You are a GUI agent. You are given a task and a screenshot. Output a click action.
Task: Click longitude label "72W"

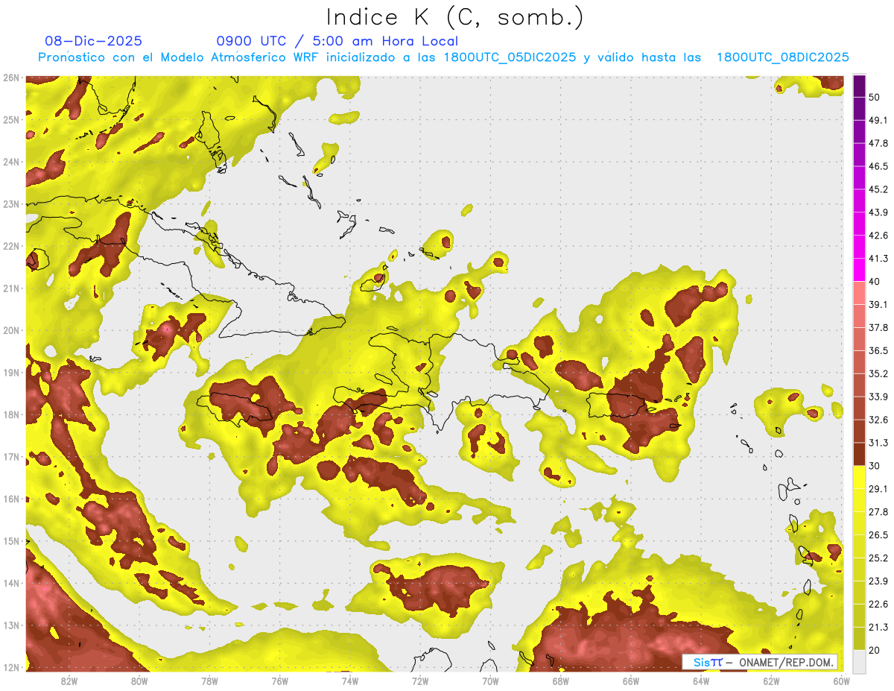pyautogui.click(x=420, y=681)
